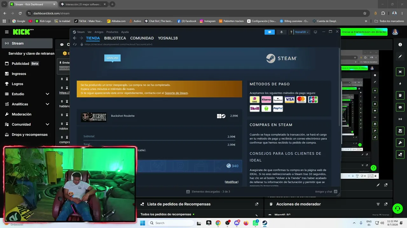407x228 pixels.
Task: Click the broadcast signal icon in Kick sidebar
Action: point(400,119)
